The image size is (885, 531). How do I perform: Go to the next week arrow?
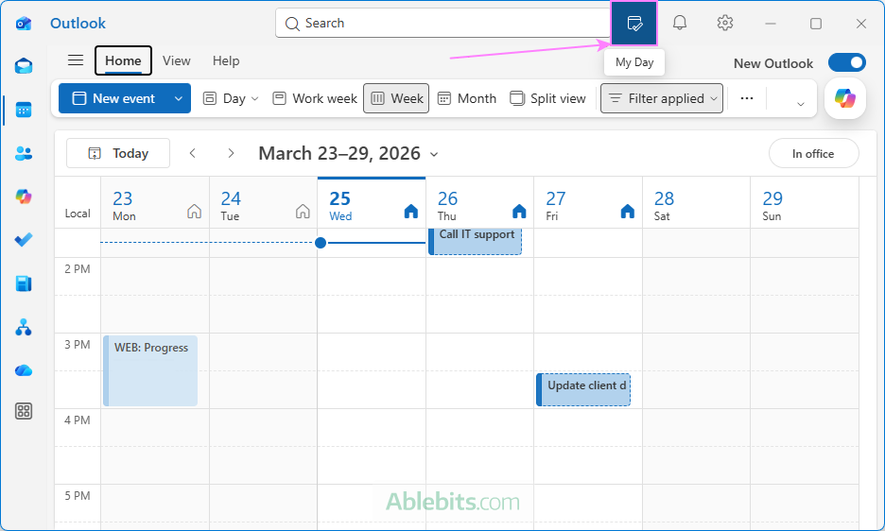(x=231, y=153)
